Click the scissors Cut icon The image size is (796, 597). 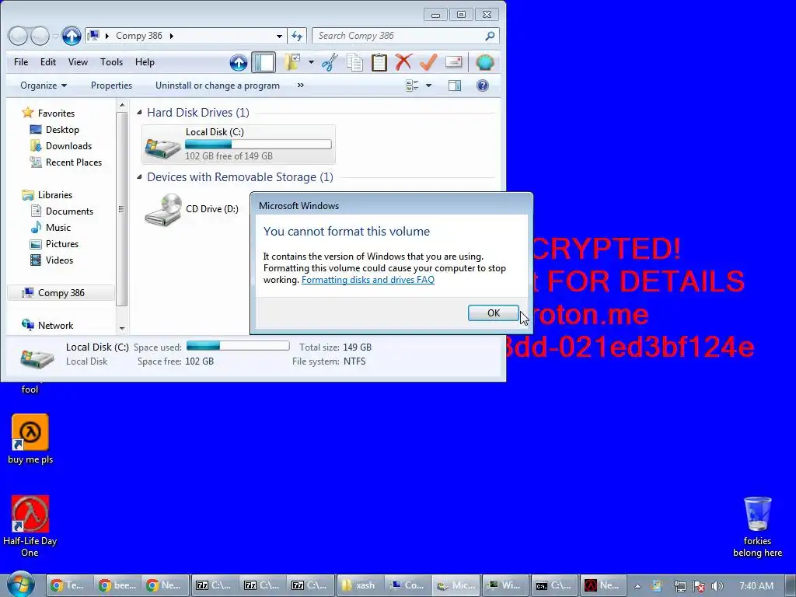(330, 62)
